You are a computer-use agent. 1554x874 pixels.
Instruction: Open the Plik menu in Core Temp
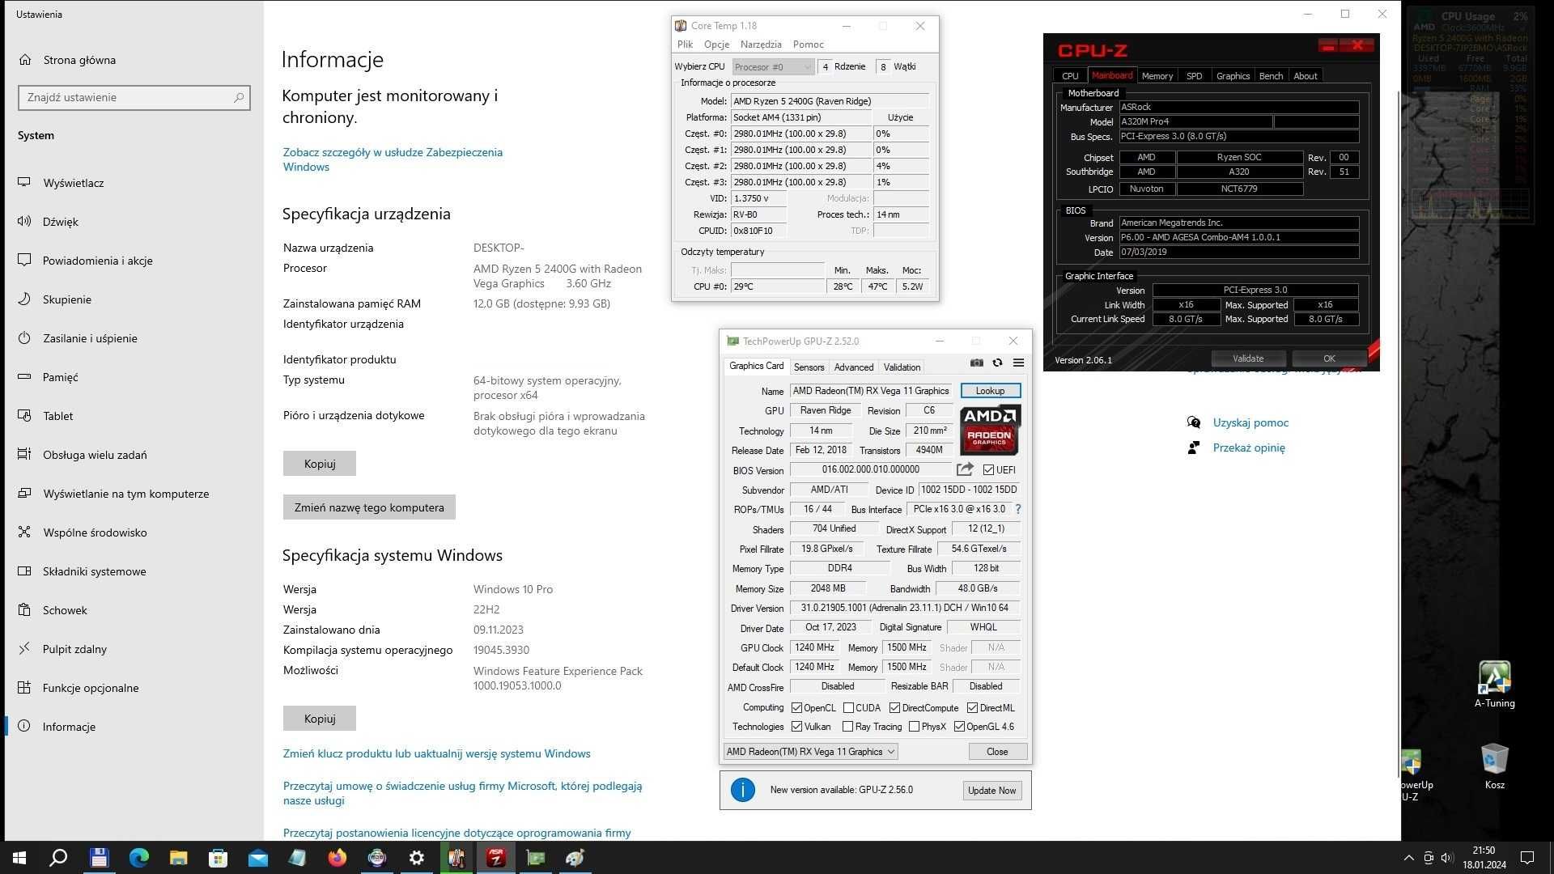pyautogui.click(x=686, y=45)
